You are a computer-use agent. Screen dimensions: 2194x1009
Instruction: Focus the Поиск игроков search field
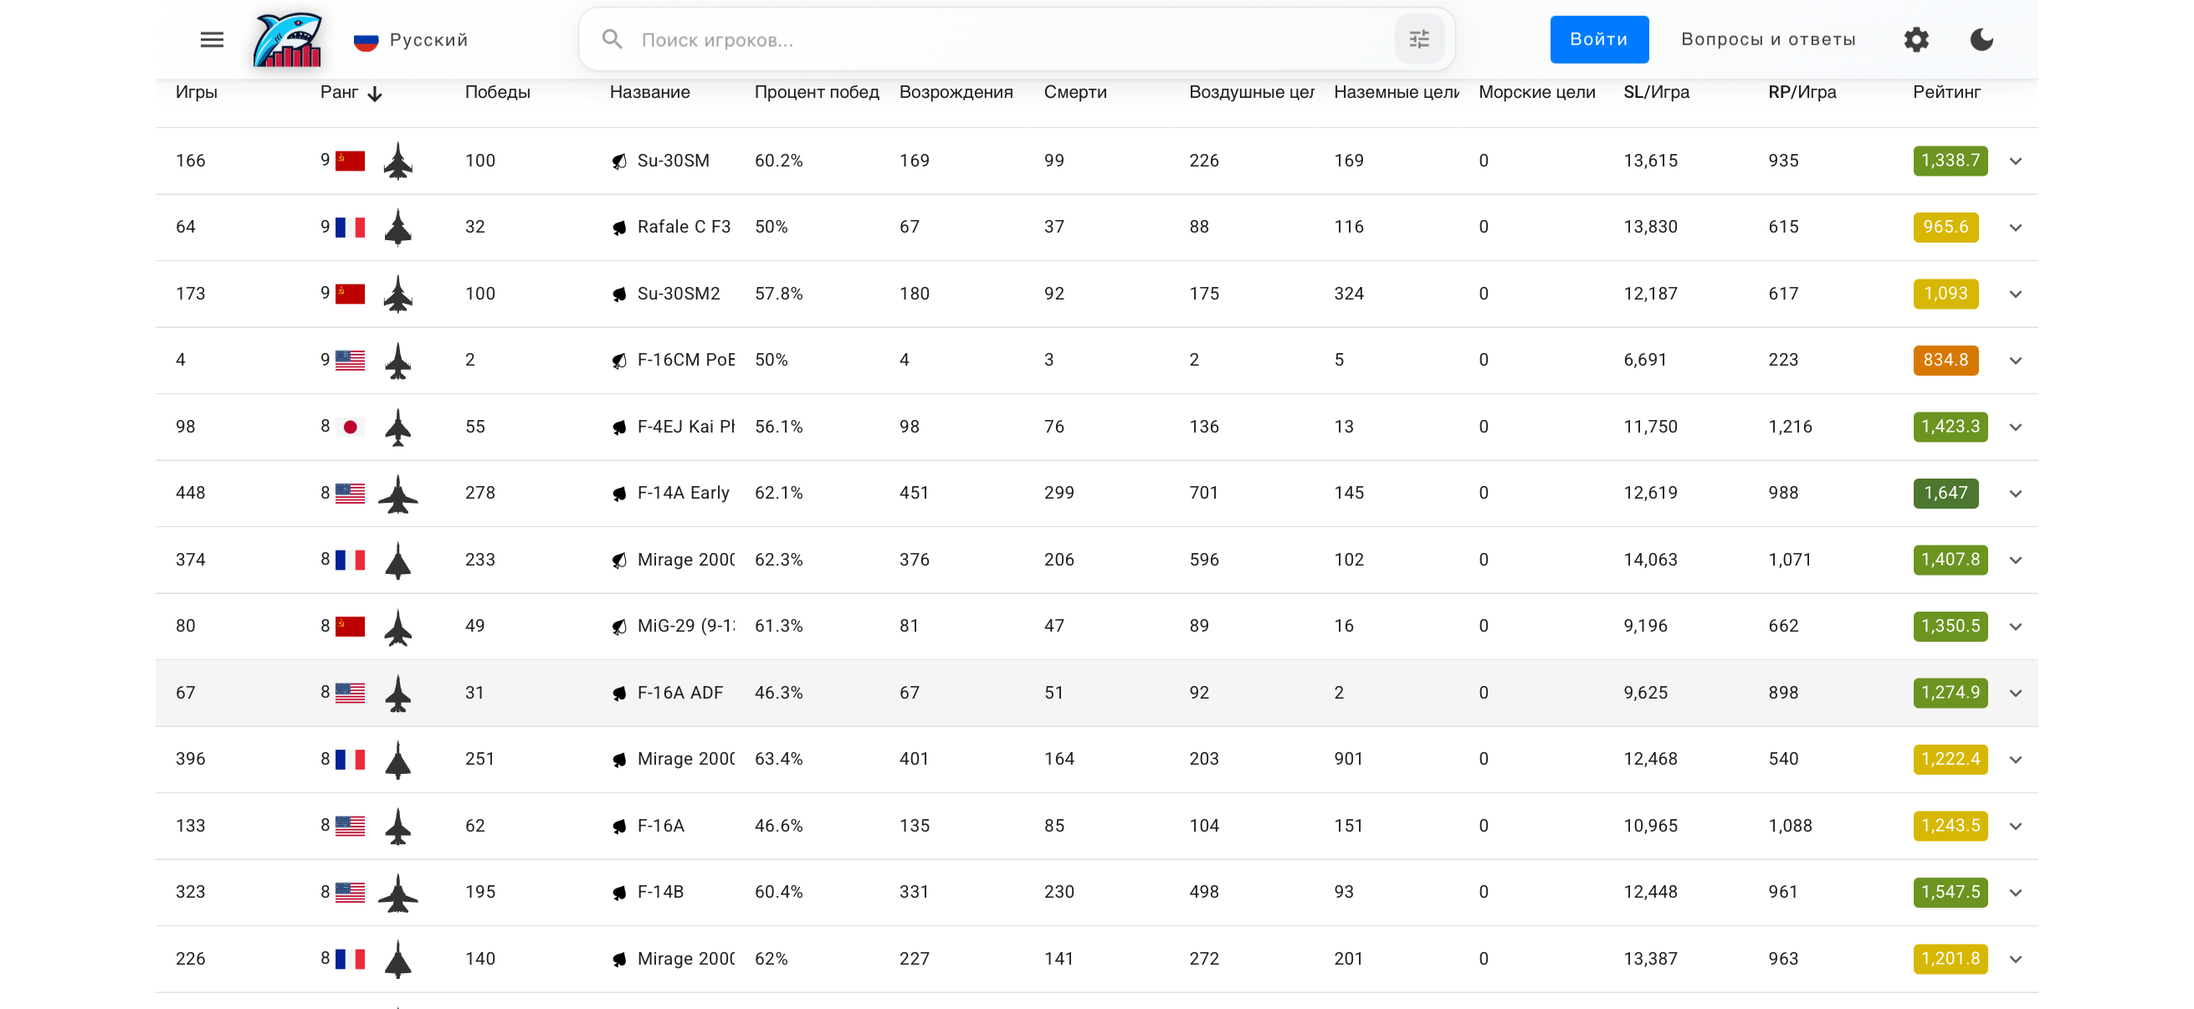coord(1017,39)
